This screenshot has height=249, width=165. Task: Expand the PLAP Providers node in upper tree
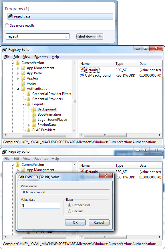click(x=23, y=130)
